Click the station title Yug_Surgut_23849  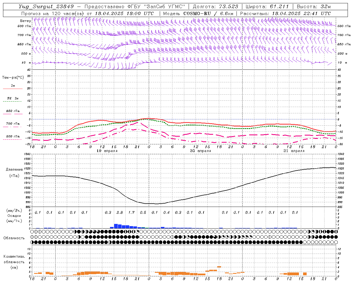pos(46,7)
